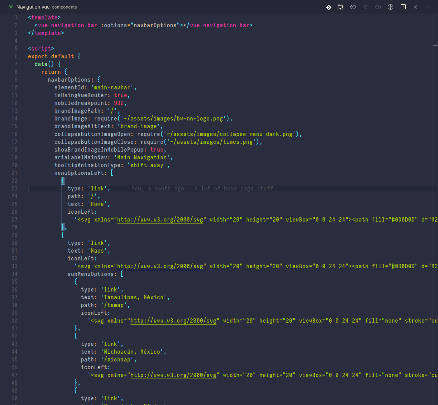This screenshot has height=405, width=438.
Task: Open the w3.org svg link on line 27
Action: pyautogui.click(x=160, y=220)
